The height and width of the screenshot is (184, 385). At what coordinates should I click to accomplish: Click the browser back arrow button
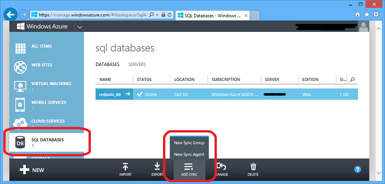[x=10, y=15]
